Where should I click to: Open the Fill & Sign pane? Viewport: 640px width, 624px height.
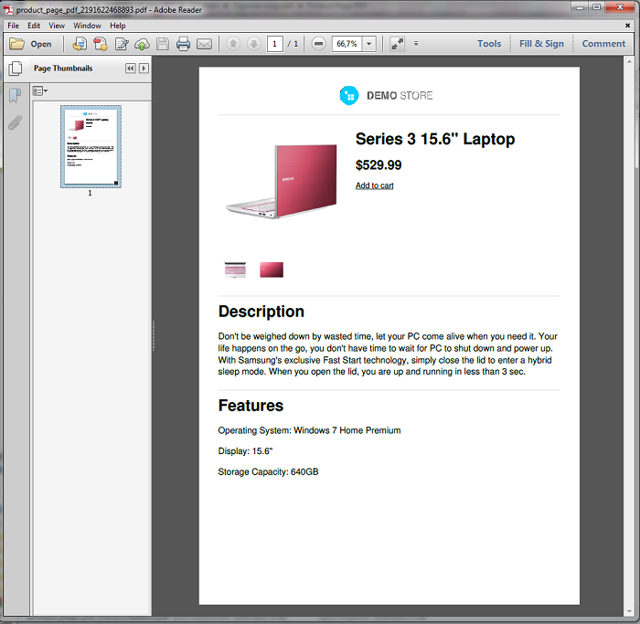coord(541,44)
